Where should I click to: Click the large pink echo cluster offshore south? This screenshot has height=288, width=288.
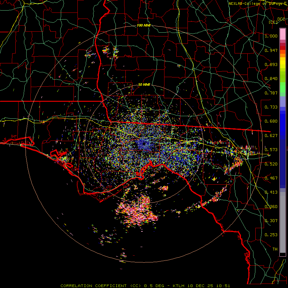pyautogui.click(x=137, y=211)
